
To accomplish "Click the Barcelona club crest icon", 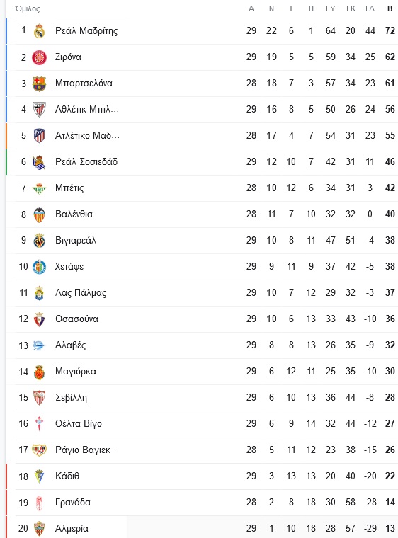I will click(x=39, y=84).
